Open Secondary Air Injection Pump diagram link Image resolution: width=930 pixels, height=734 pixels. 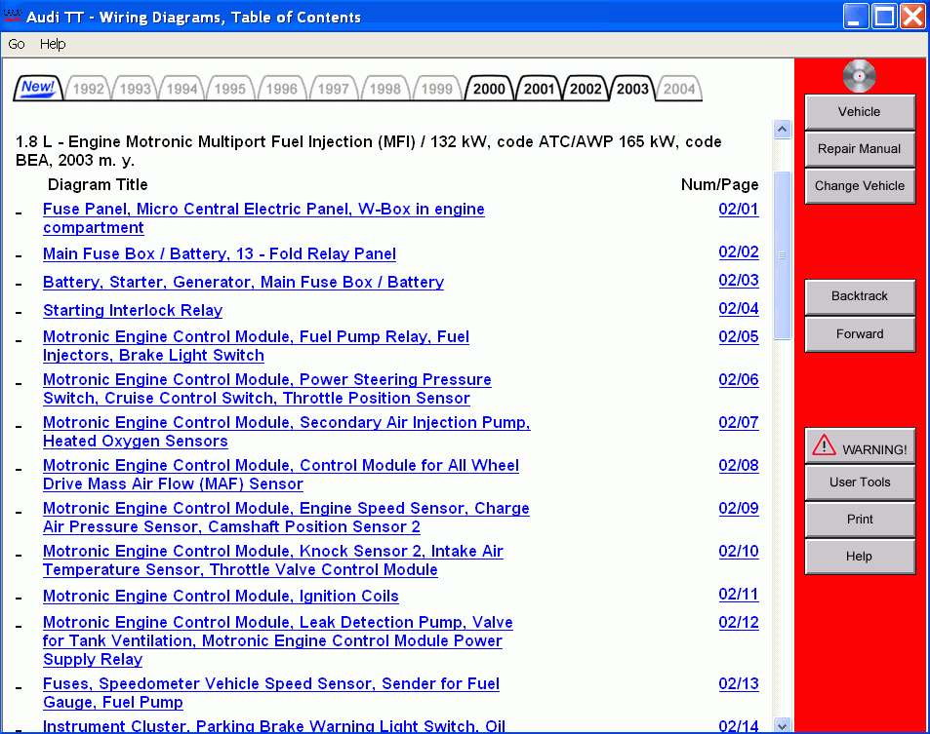[287, 431]
